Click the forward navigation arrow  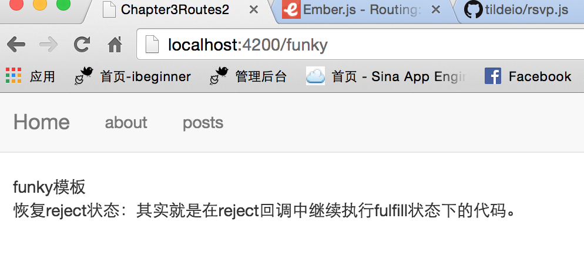(x=48, y=45)
